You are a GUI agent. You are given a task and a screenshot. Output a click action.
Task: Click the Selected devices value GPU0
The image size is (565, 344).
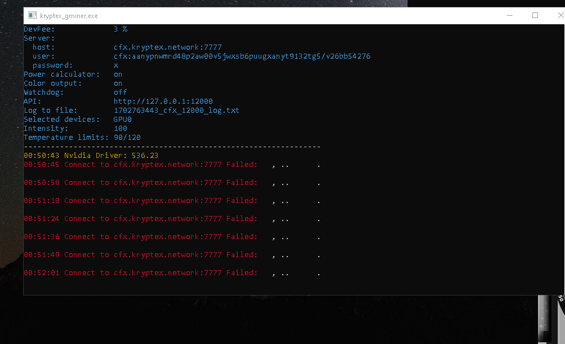tap(122, 120)
